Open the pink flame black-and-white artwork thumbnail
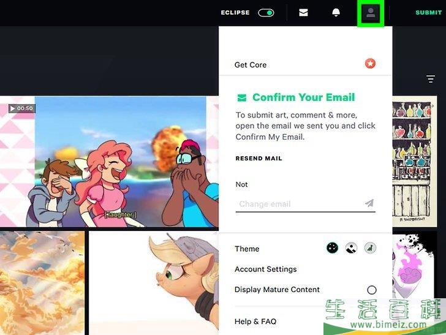 413,265
